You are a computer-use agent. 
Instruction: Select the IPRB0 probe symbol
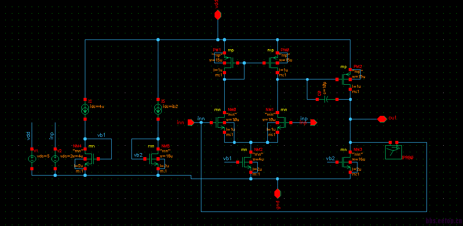click(394, 151)
